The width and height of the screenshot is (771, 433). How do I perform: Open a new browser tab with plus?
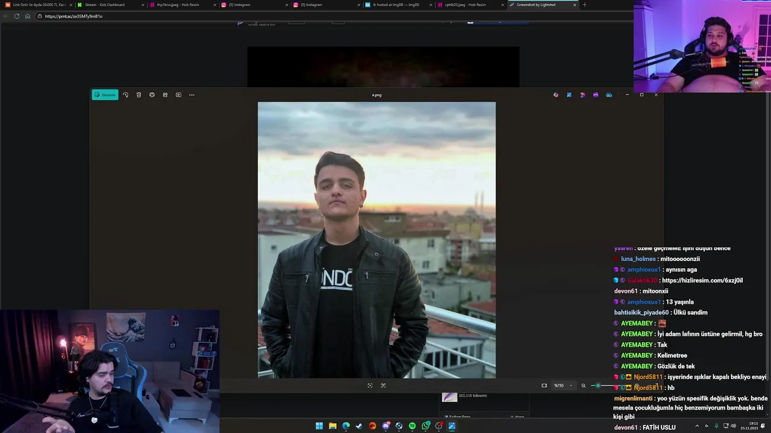[584, 5]
